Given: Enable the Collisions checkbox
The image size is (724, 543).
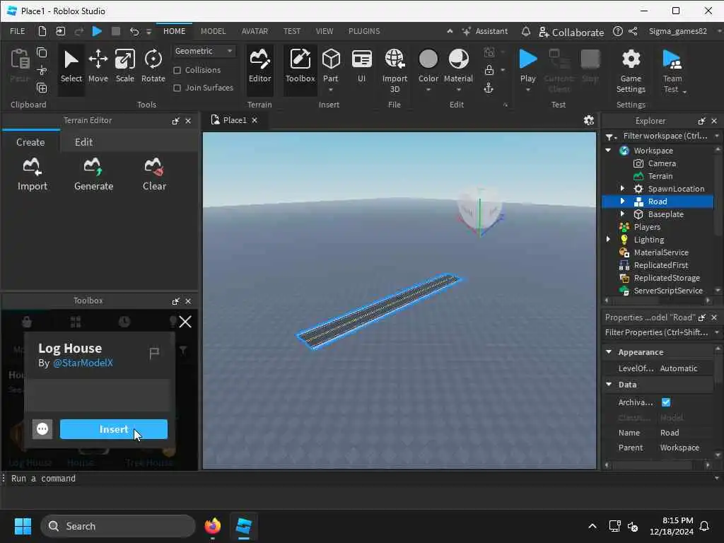Looking at the screenshot, I should click(x=177, y=70).
